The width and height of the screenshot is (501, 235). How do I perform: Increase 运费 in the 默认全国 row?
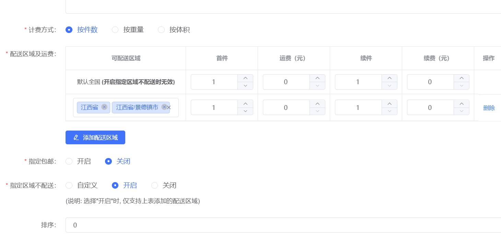tap(317, 78)
